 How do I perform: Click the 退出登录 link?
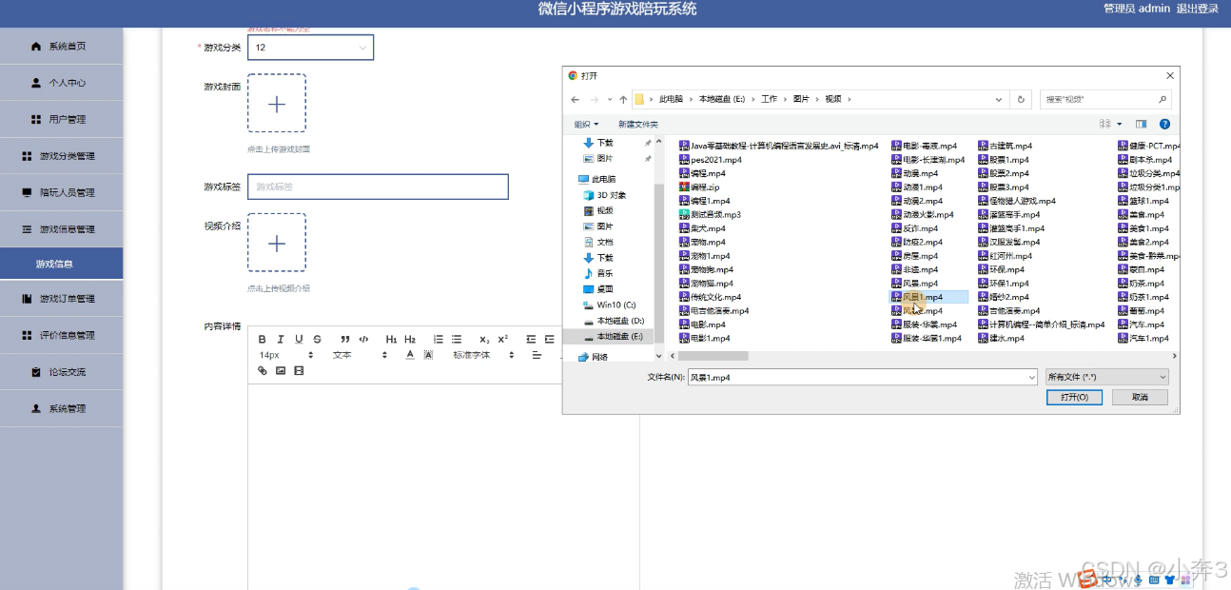click(x=1198, y=9)
